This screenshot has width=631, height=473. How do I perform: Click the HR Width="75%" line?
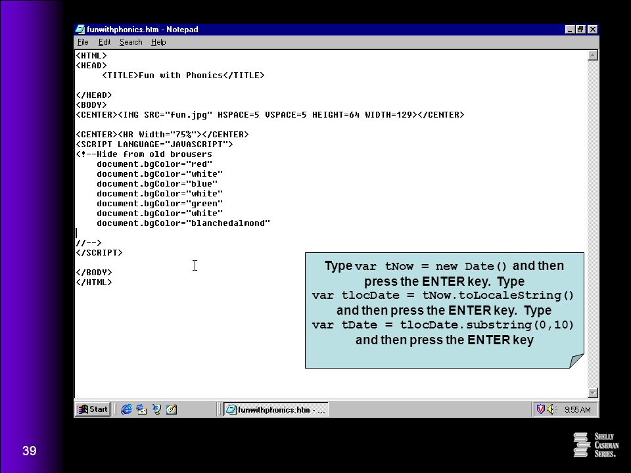point(162,134)
